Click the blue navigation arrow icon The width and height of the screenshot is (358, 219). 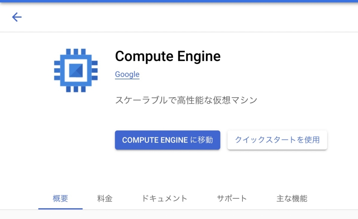click(x=16, y=17)
